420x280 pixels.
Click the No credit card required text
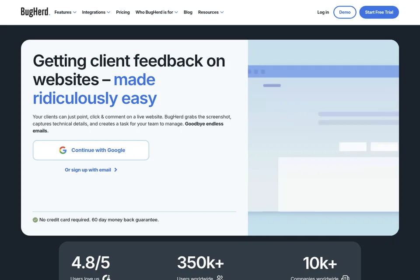[99, 220]
